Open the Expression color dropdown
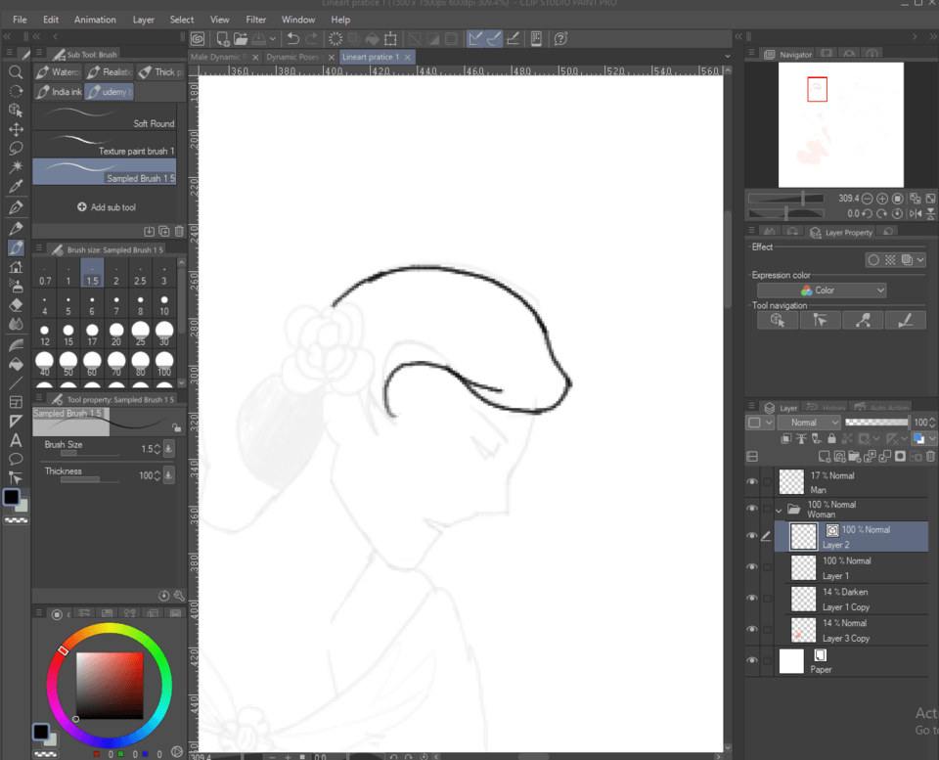Viewport: 939px width, 760px height. (822, 291)
